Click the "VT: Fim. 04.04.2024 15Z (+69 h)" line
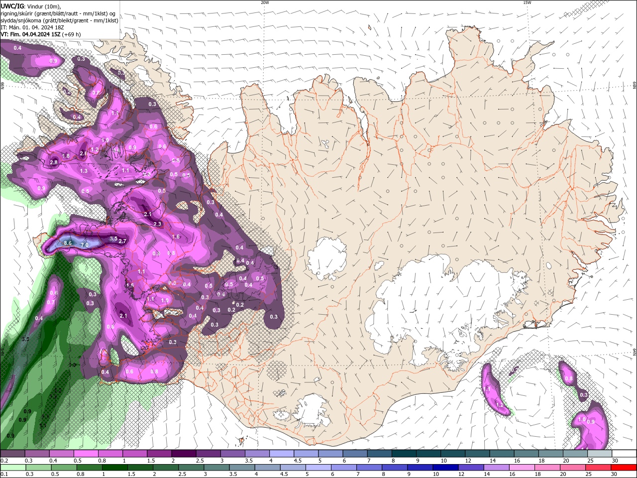The image size is (637, 478). click(x=41, y=34)
